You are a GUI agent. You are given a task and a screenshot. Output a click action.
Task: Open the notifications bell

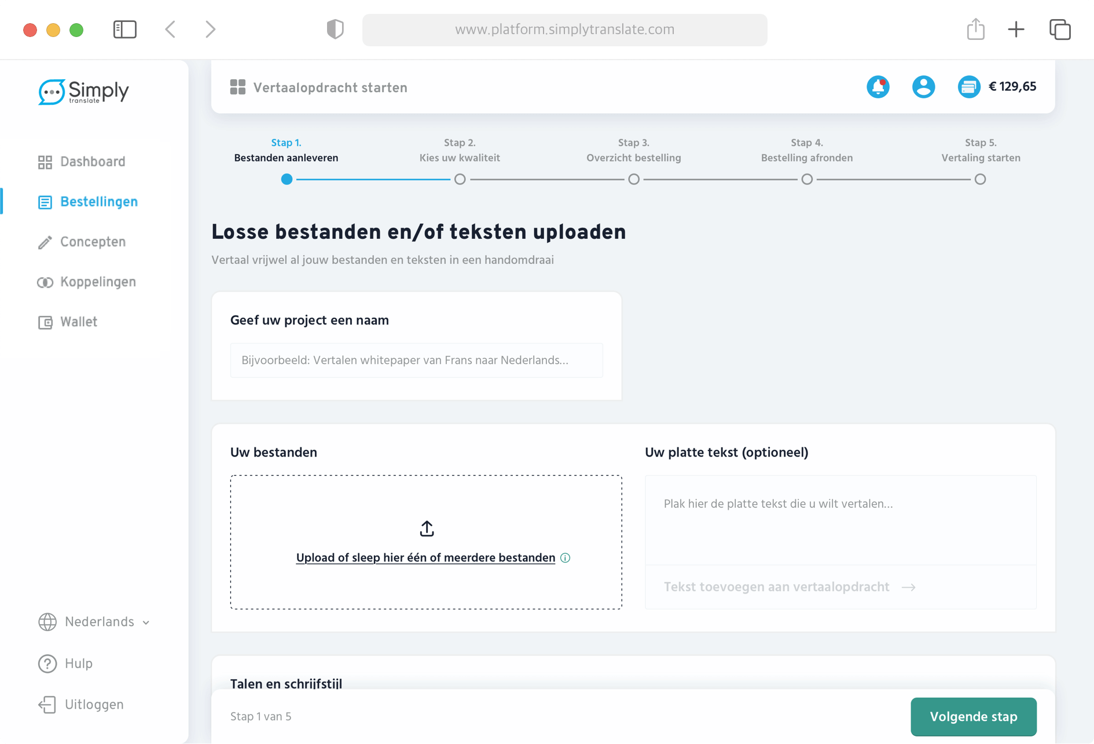878,87
